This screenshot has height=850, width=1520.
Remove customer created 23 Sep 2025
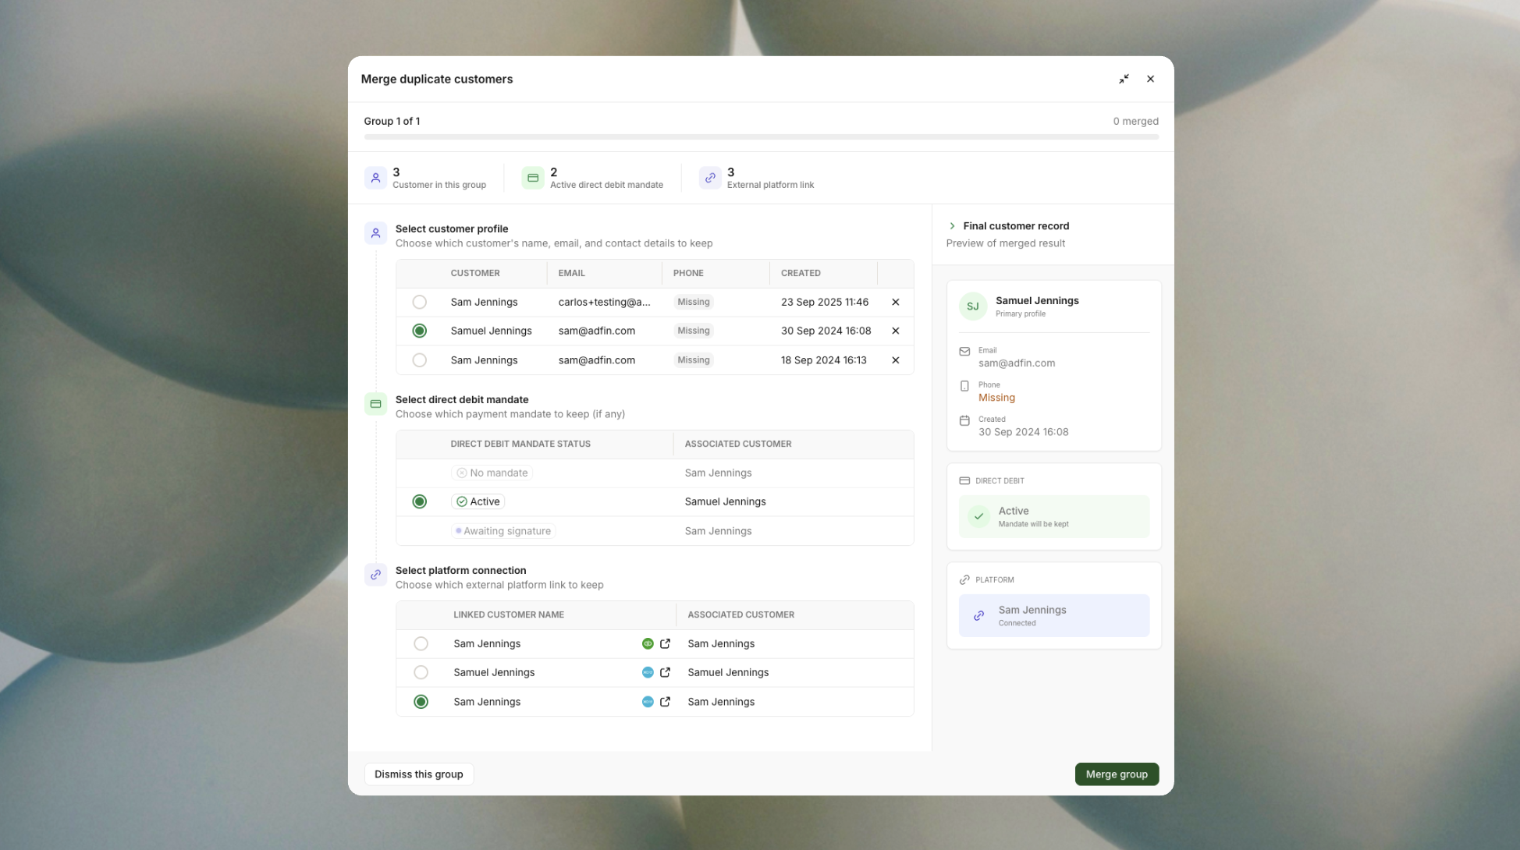pos(895,302)
